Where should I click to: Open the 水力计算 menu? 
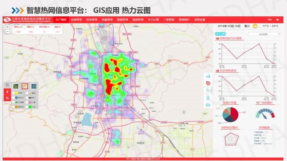point(153,20)
